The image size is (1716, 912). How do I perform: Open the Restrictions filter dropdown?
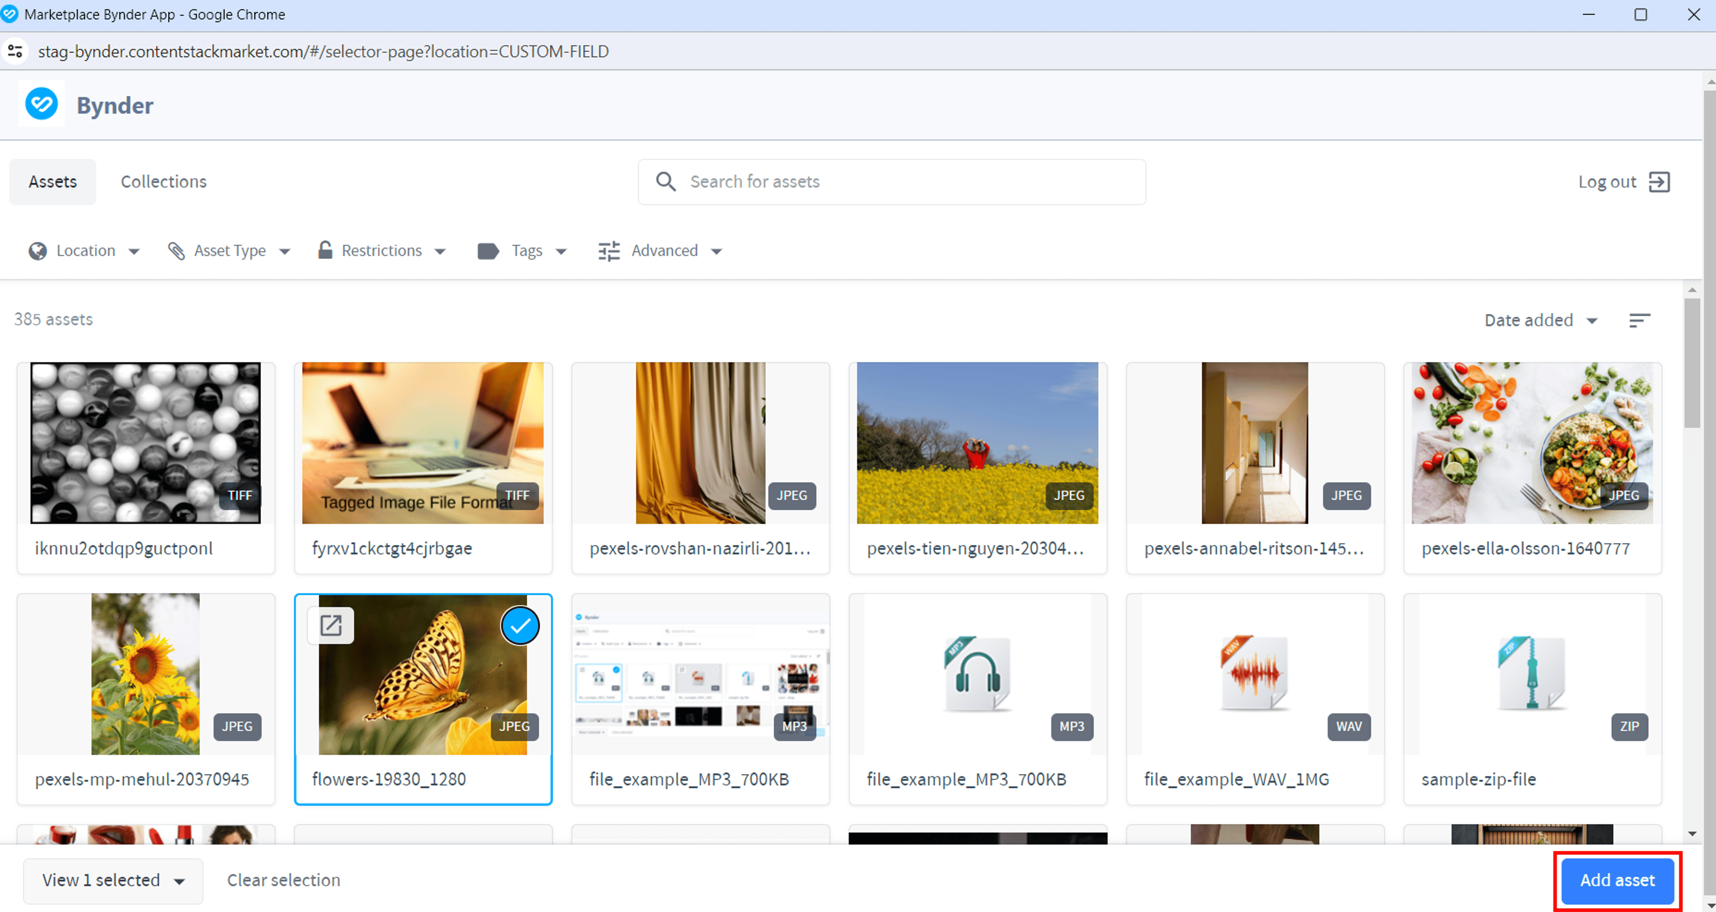tap(440, 251)
